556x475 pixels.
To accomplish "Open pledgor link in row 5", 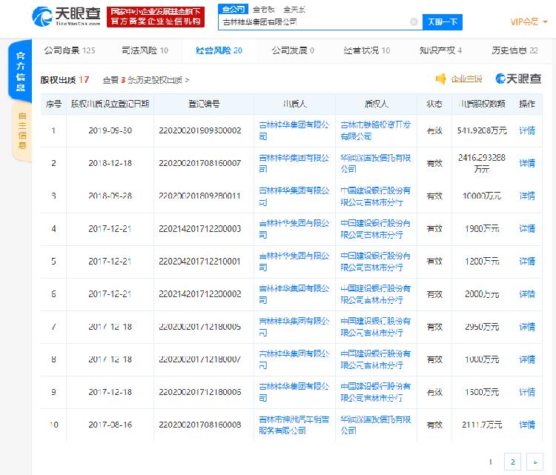I will (x=294, y=262).
